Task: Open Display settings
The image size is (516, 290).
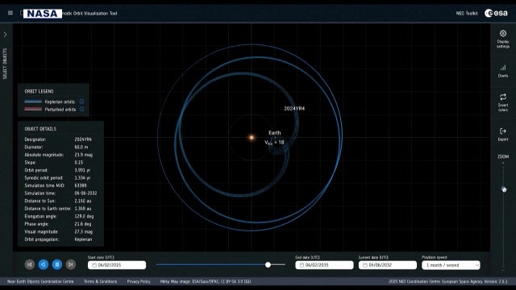Action: (x=503, y=39)
